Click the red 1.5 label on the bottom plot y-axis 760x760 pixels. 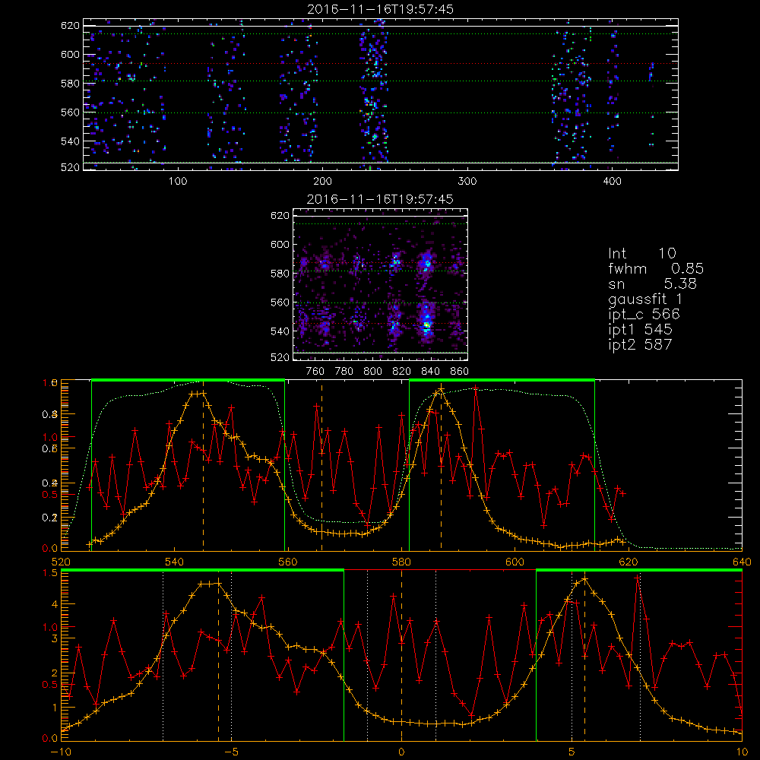coord(51,573)
